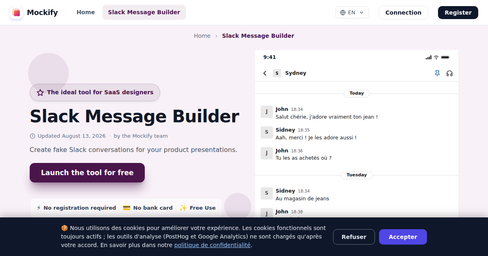The width and height of the screenshot is (488, 256).
Task: Click Sidney's avatar at 18:35 message
Action: (266, 132)
